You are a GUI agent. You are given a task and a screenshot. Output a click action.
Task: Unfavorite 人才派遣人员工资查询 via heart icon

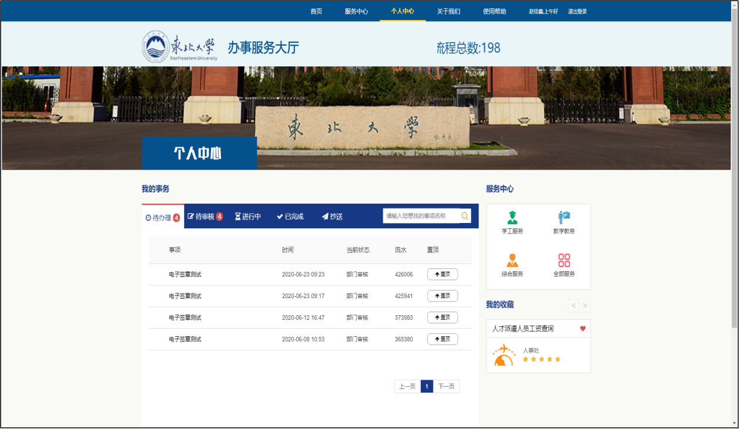tap(583, 329)
